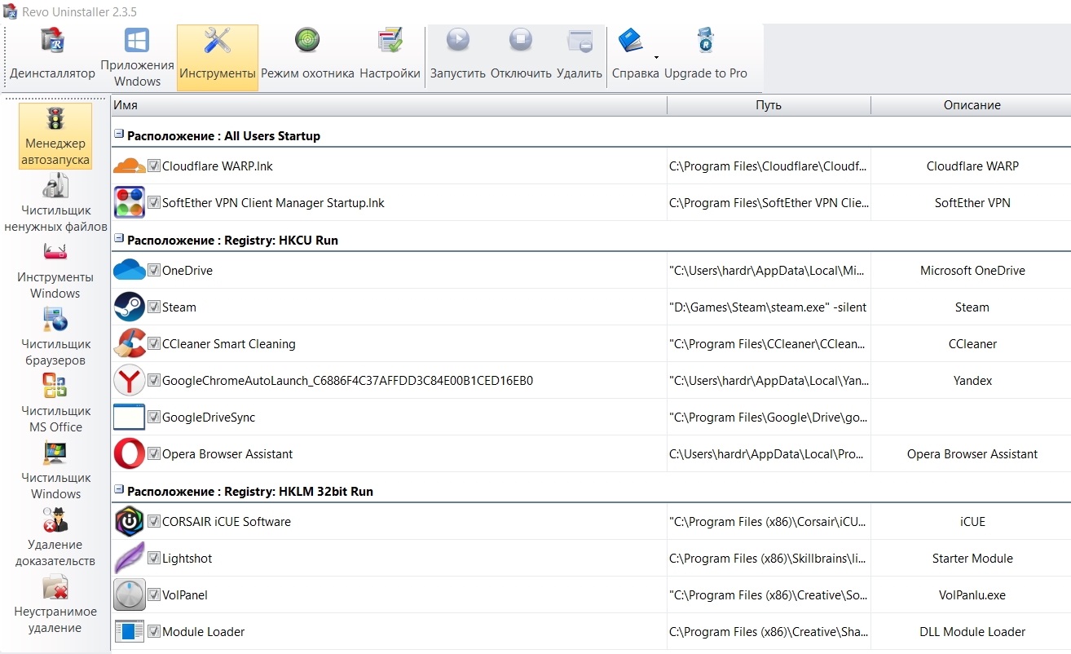Image resolution: width=1071 pixels, height=654 pixels.
Task: Click the CORSAIR iCUE Software icon
Action: click(x=130, y=521)
